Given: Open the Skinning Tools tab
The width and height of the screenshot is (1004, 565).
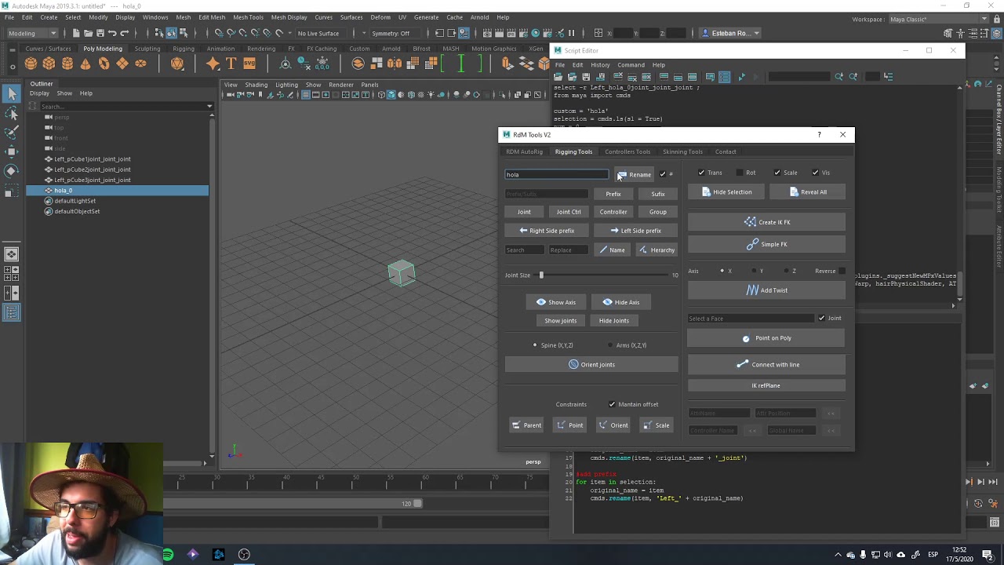Looking at the screenshot, I should click(x=682, y=151).
